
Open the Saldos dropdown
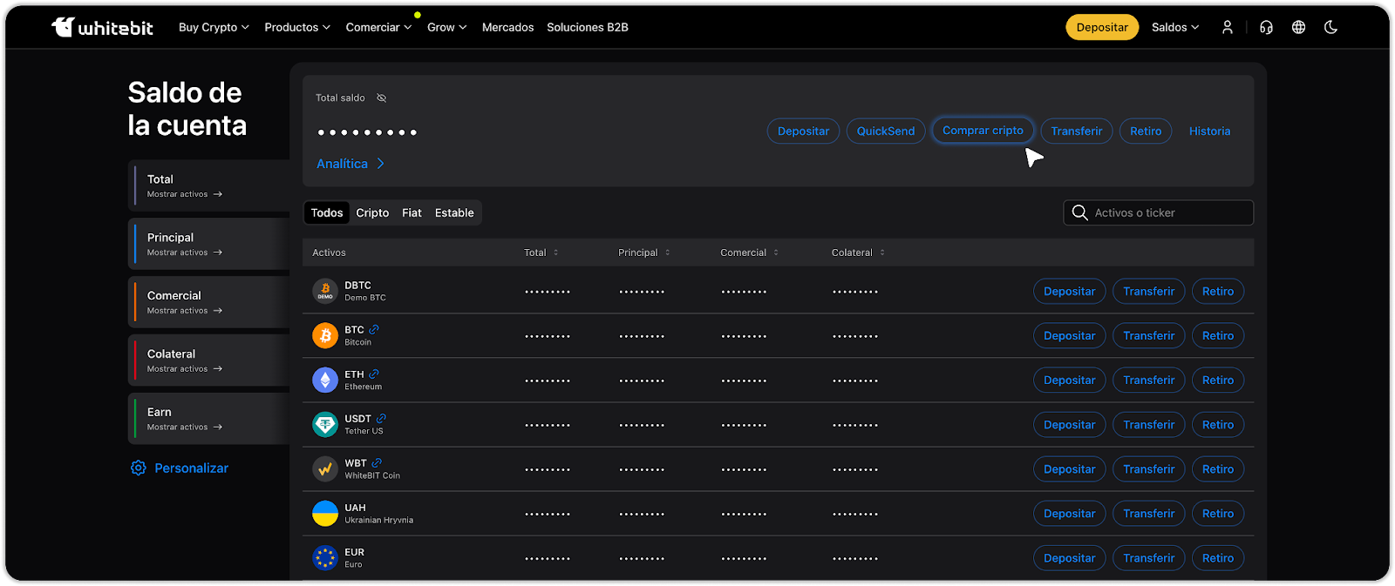point(1174,27)
